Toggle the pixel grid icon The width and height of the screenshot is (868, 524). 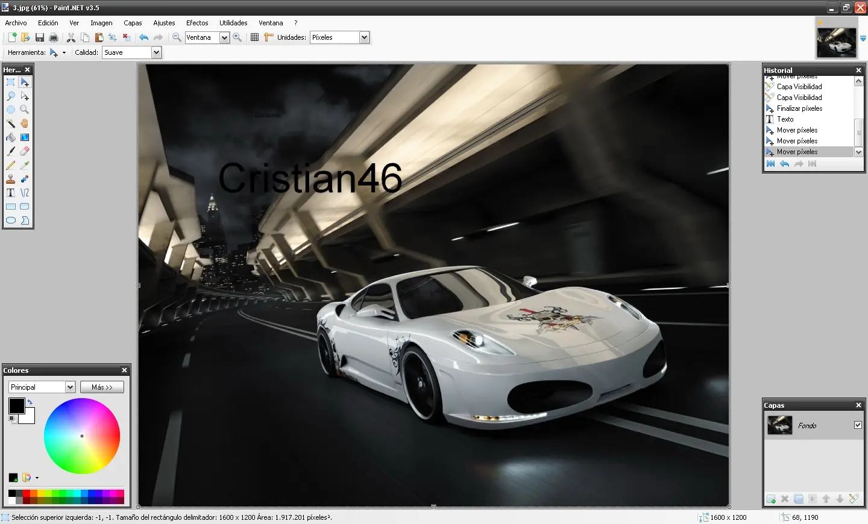click(x=254, y=37)
